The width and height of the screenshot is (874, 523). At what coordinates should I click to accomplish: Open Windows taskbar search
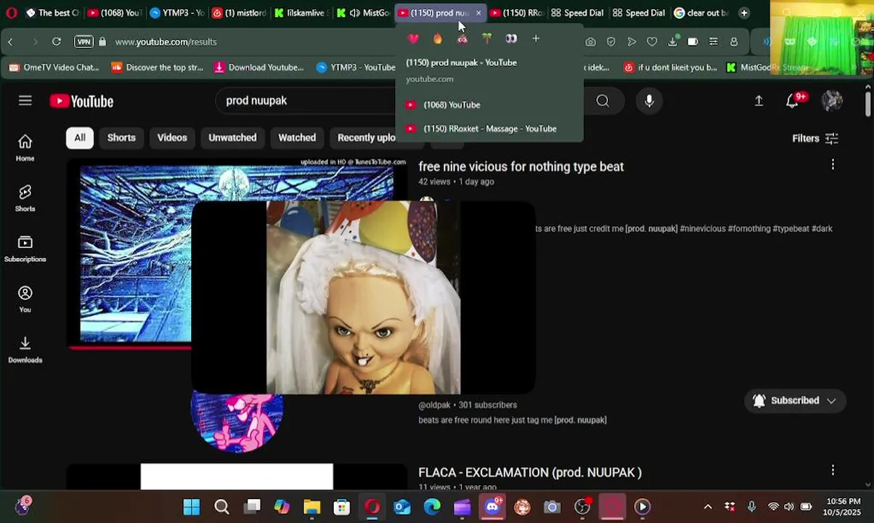(x=221, y=507)
